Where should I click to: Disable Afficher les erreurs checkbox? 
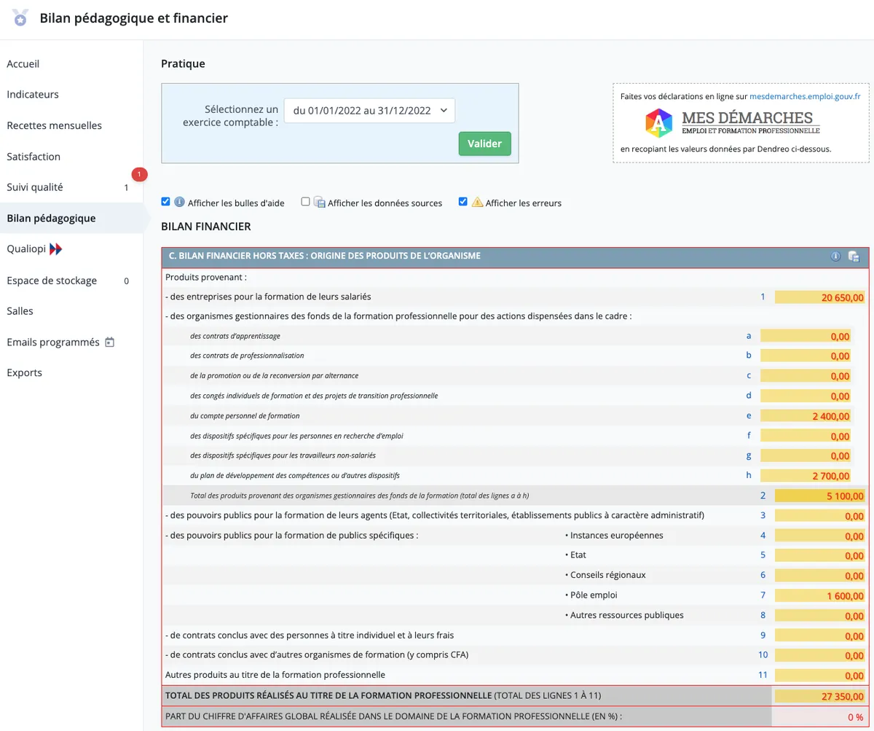463,202
